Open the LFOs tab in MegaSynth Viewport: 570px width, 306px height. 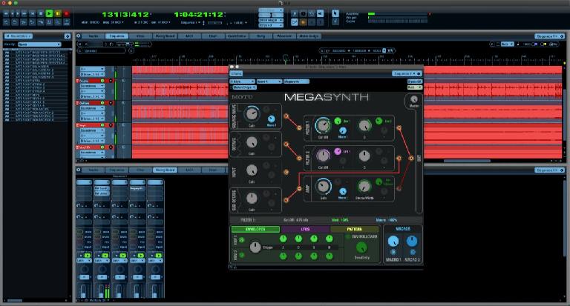pyautogui.click(x=305, y=230)
